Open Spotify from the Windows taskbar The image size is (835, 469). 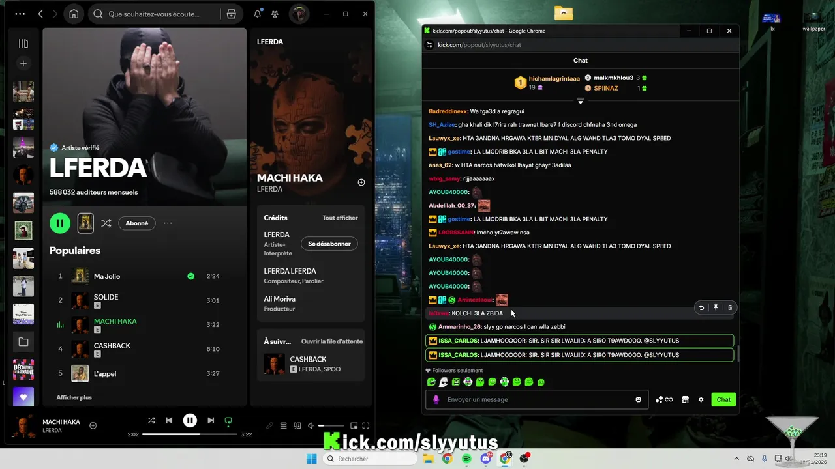pyautogui.click(x=466, y=459)
